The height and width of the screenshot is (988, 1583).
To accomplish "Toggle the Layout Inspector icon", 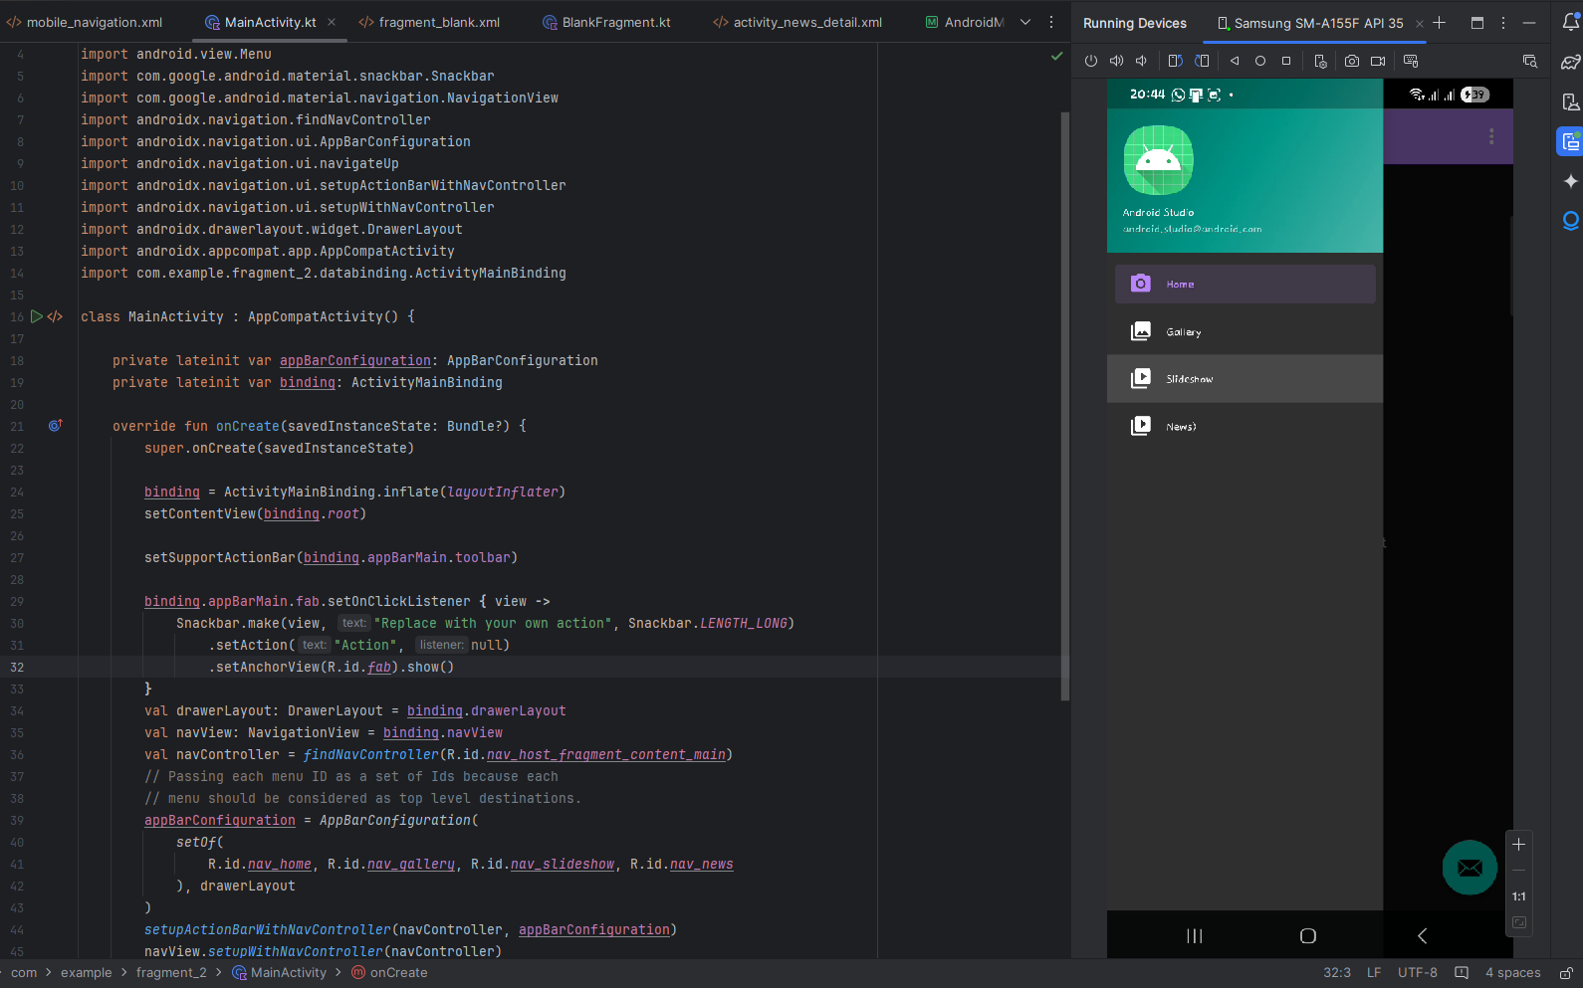I will pyautogui.click(x=1530, y=61).
